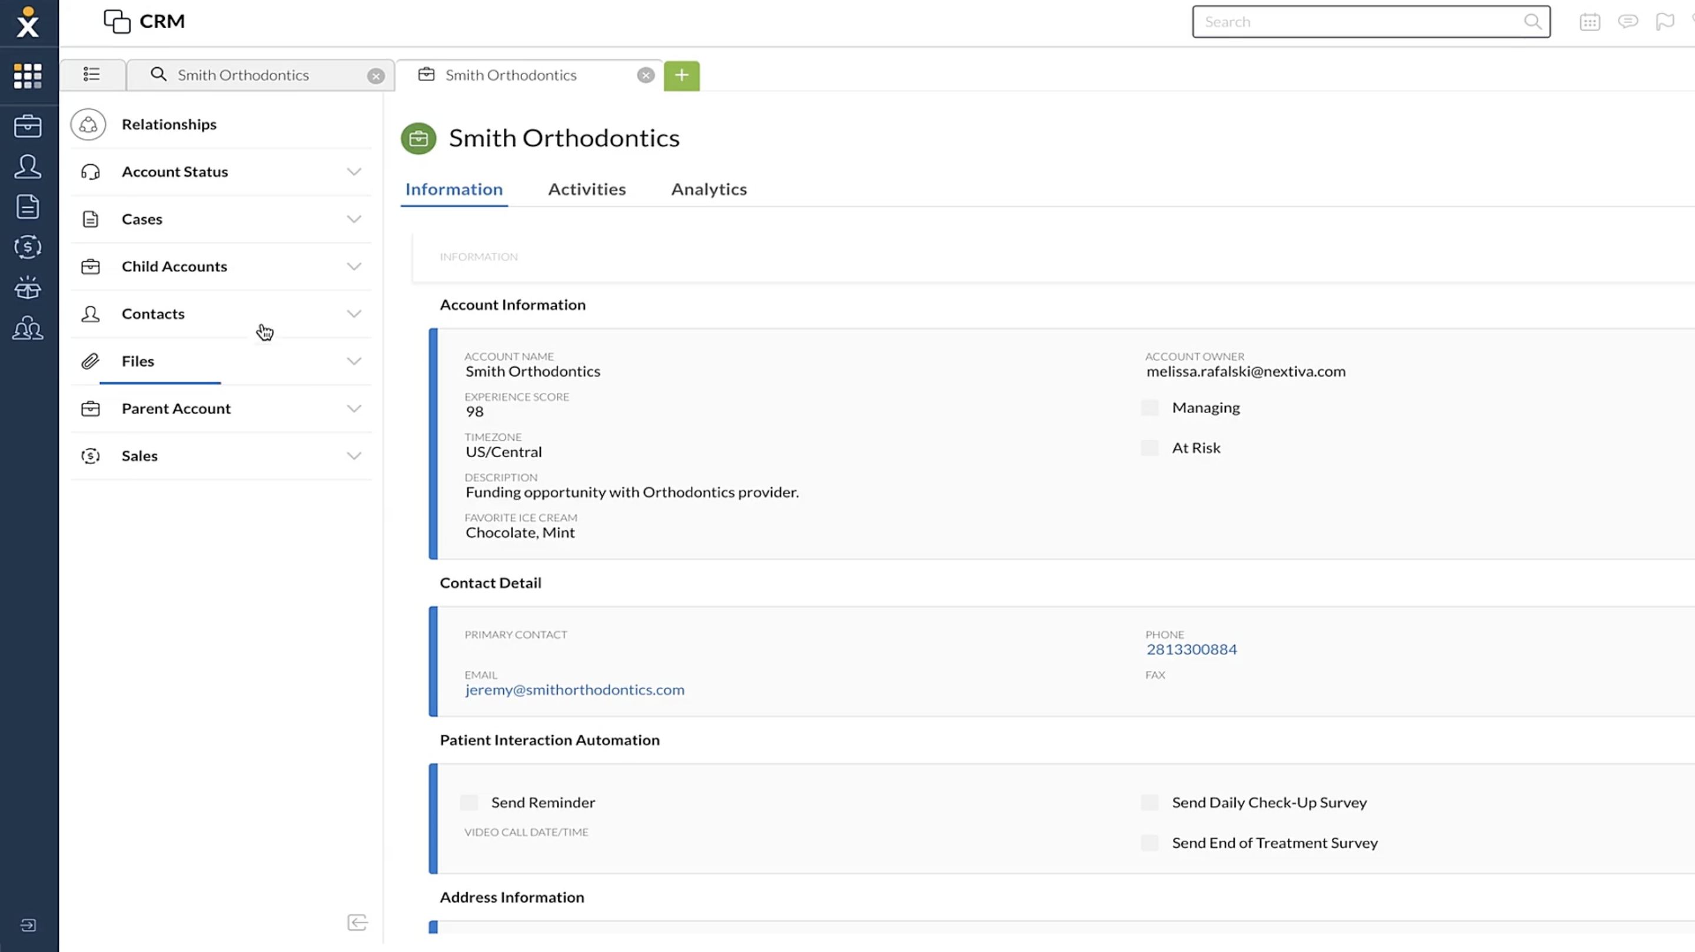Click the jeremy@smithorthodontics.com email link
Viewport: 1695px width, 952px height.
click(x=574, y=688)
